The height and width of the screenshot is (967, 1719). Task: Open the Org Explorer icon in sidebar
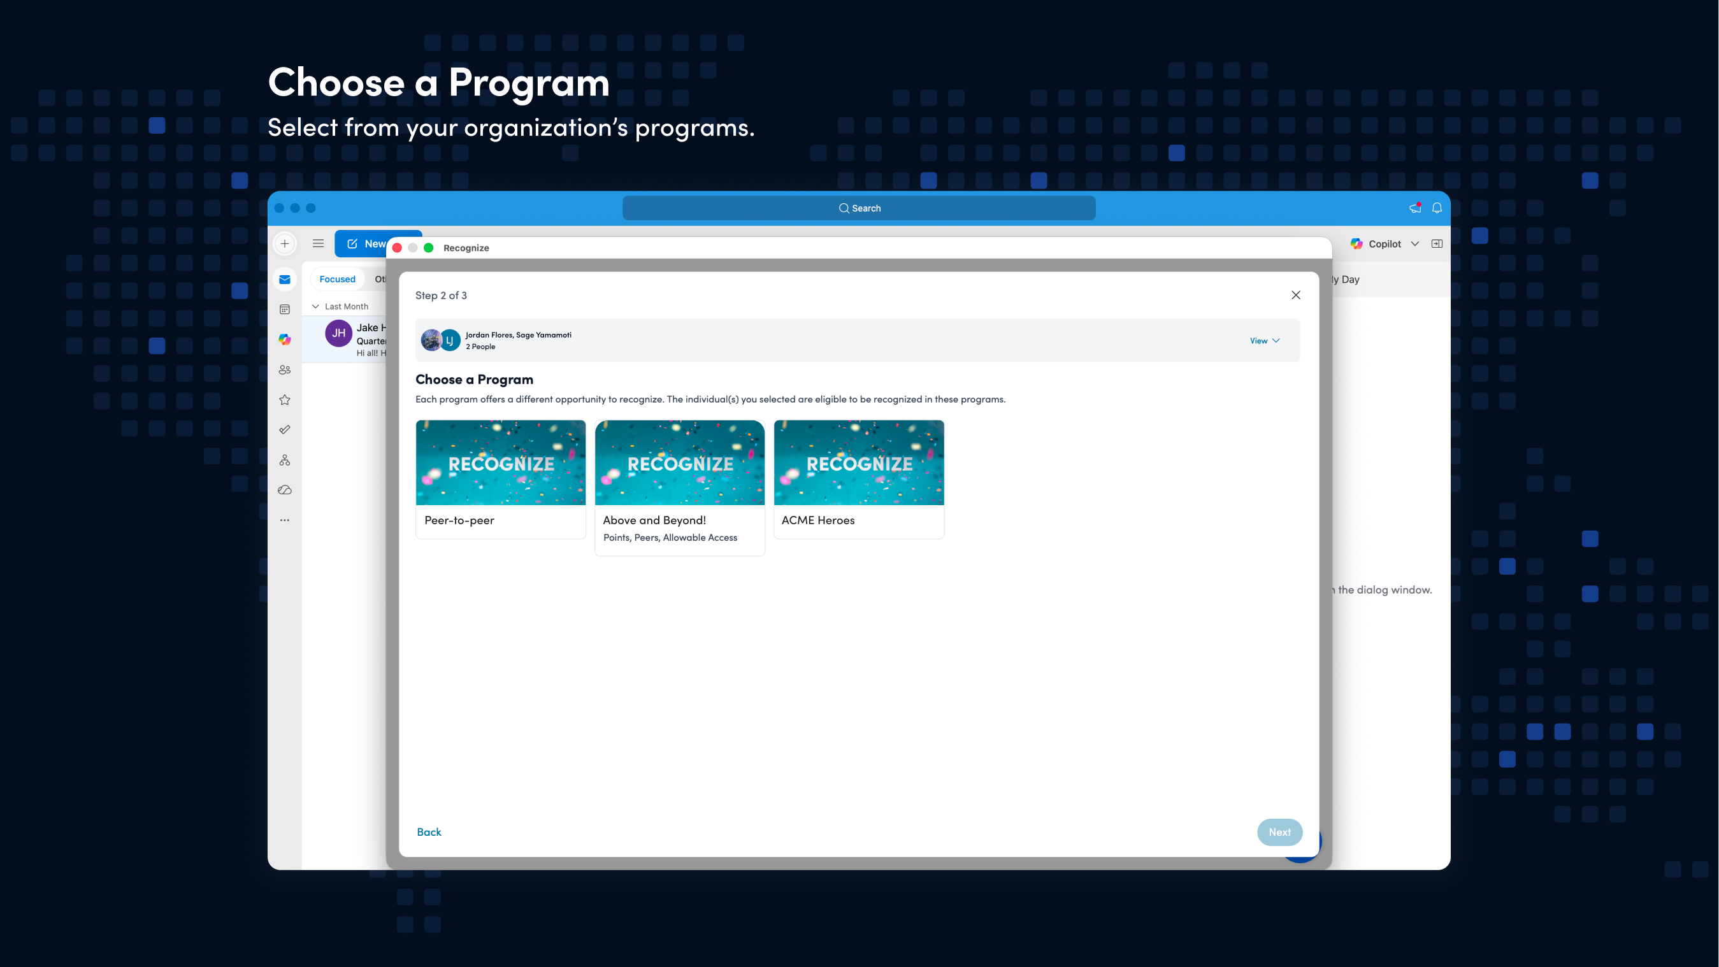point(285,460)
